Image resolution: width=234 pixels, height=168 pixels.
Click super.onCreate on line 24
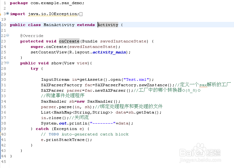point(49,47)
